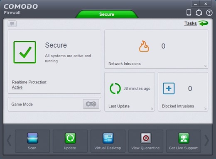216x159 pixels.
Task: Click the Active realtime protection link
Action: [x=17, y=87]
